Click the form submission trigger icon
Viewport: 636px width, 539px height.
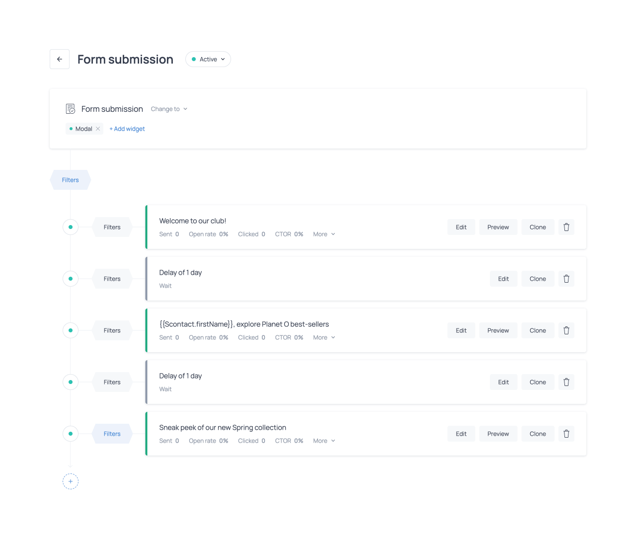[71, 109]
